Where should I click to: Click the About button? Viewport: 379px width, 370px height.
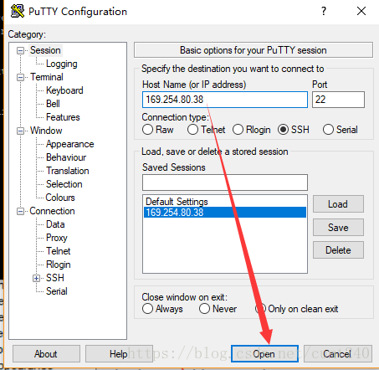tap(46, 354)
